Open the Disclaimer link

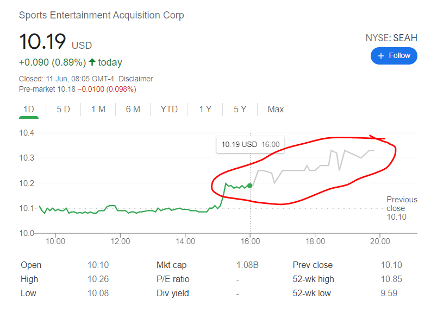[x=135, y=79]
